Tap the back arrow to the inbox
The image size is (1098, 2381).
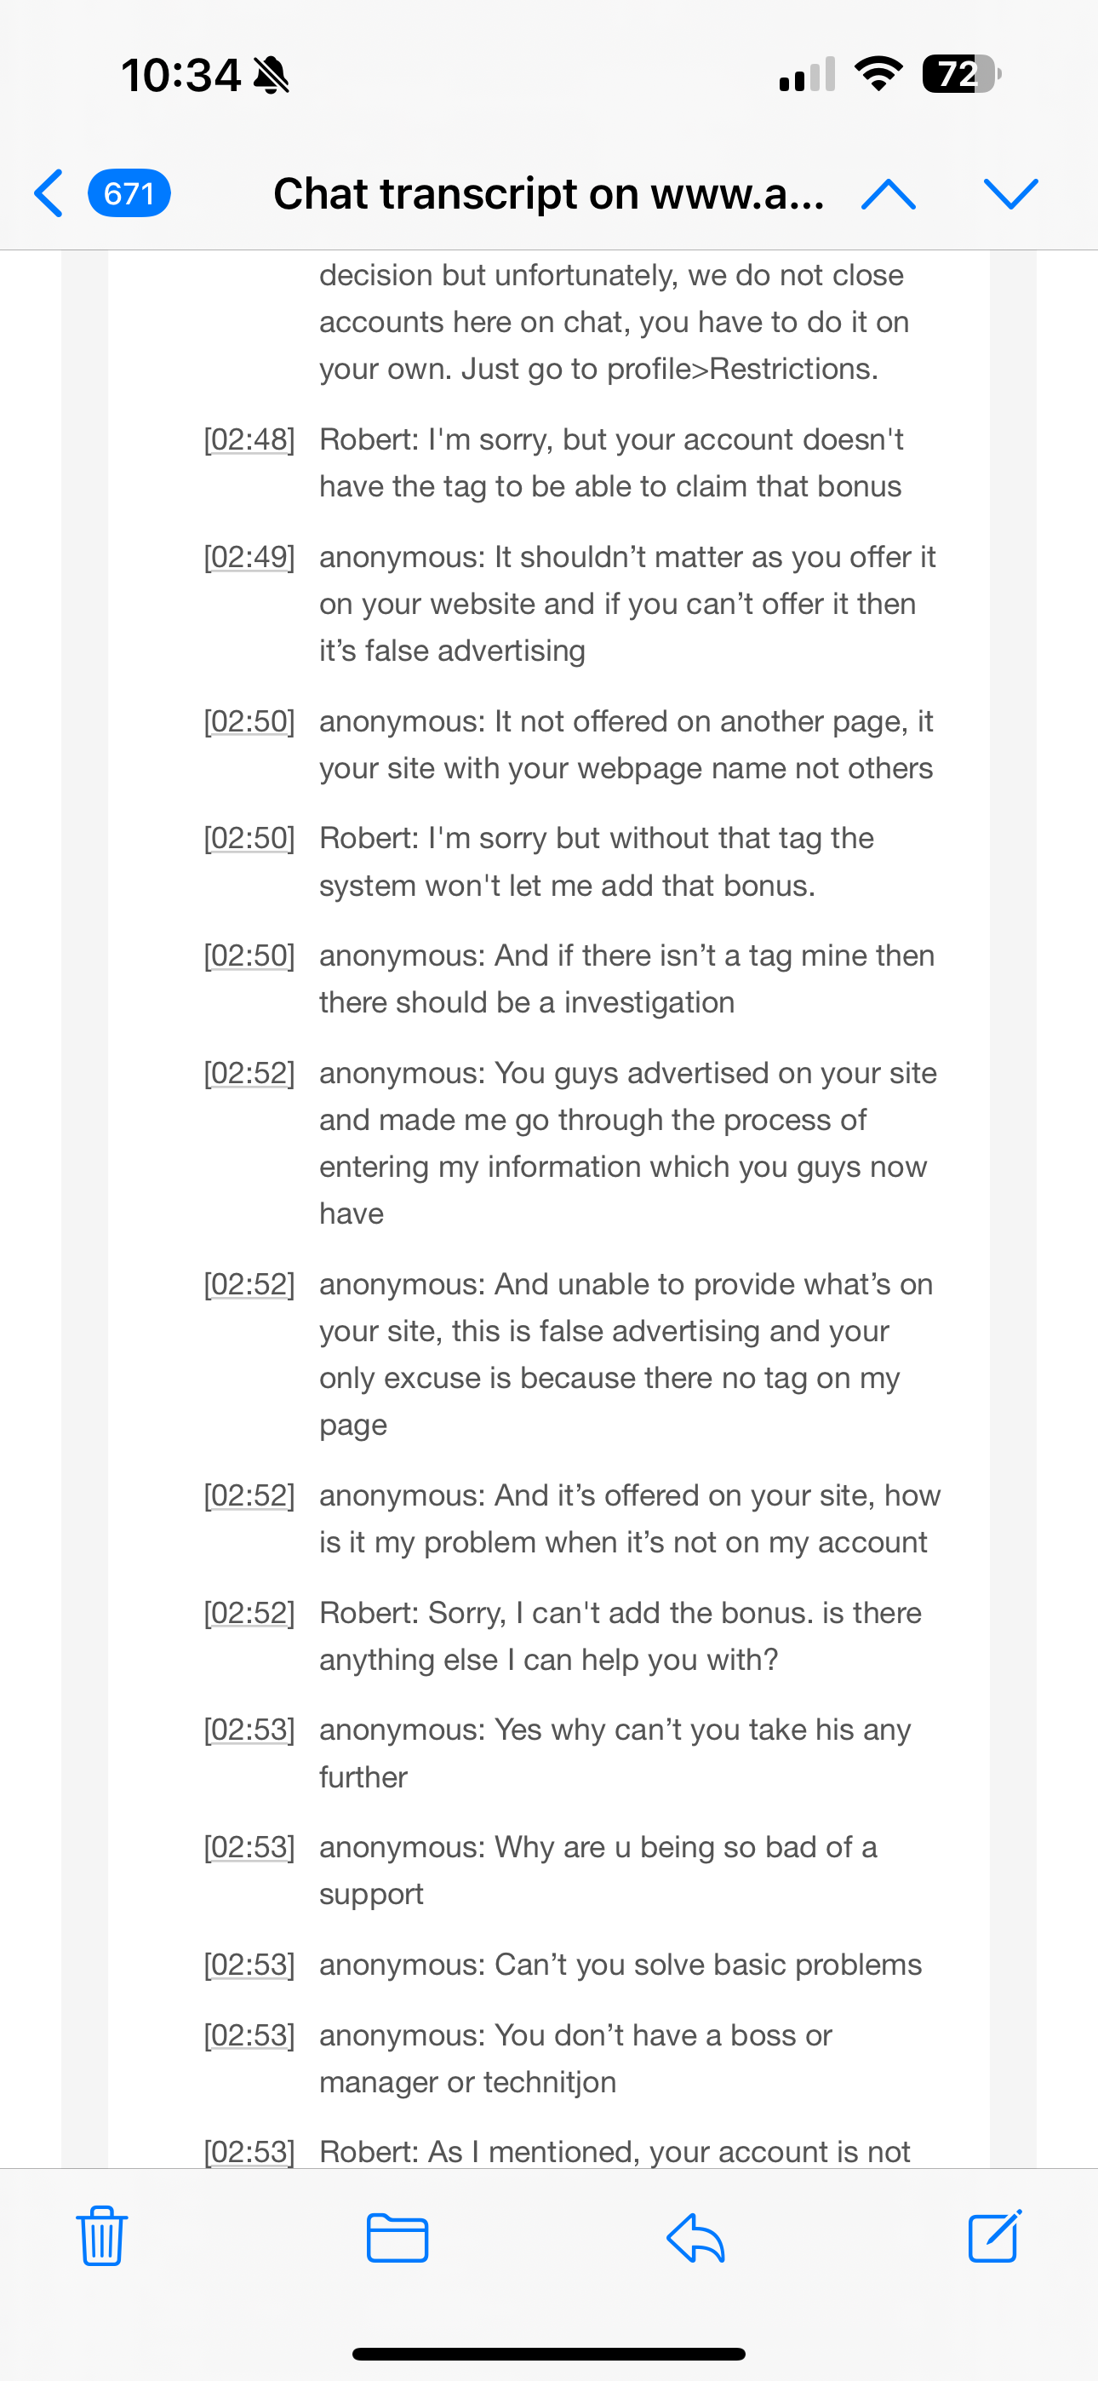(x=49, y=193)
